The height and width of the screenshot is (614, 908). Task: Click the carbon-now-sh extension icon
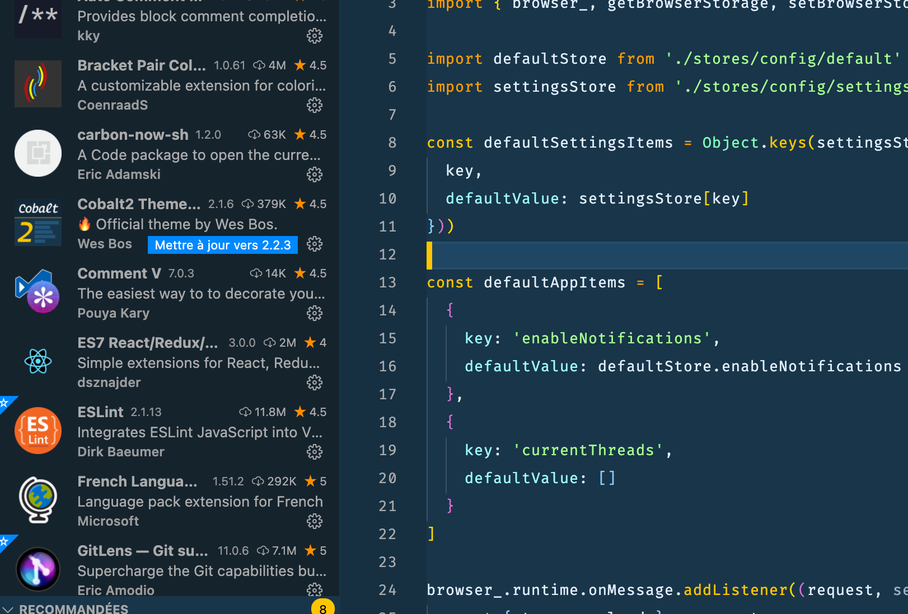[38, 153]
